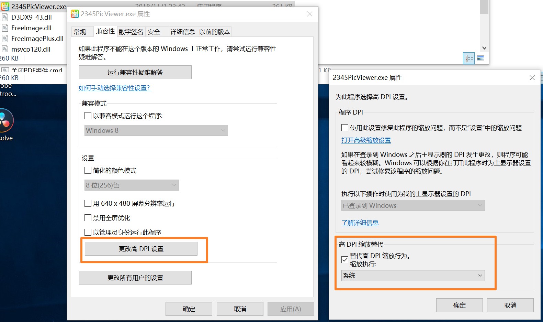Select FreeImagePlus.dll file name

click(x=37, y=39)
